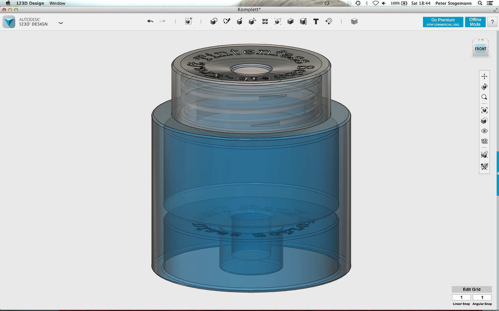Select the Zoom magnifier tool
This screenshot has width=499, height=311.
point(485,97)
